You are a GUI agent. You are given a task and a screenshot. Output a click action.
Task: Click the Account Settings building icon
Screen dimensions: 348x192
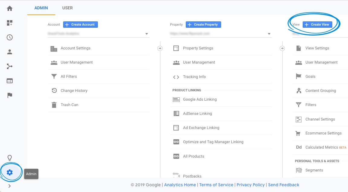point(54,49)
